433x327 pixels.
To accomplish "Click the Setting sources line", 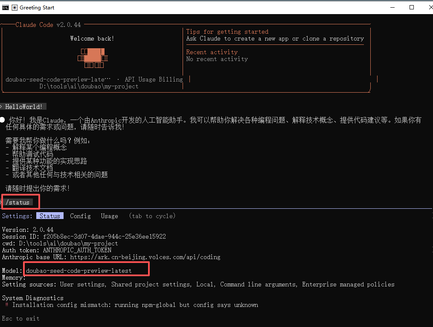I will (198, 284).
